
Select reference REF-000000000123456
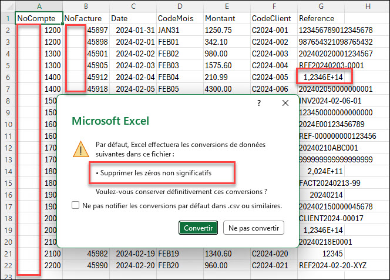pyautogui.click(x=338, y=136)
